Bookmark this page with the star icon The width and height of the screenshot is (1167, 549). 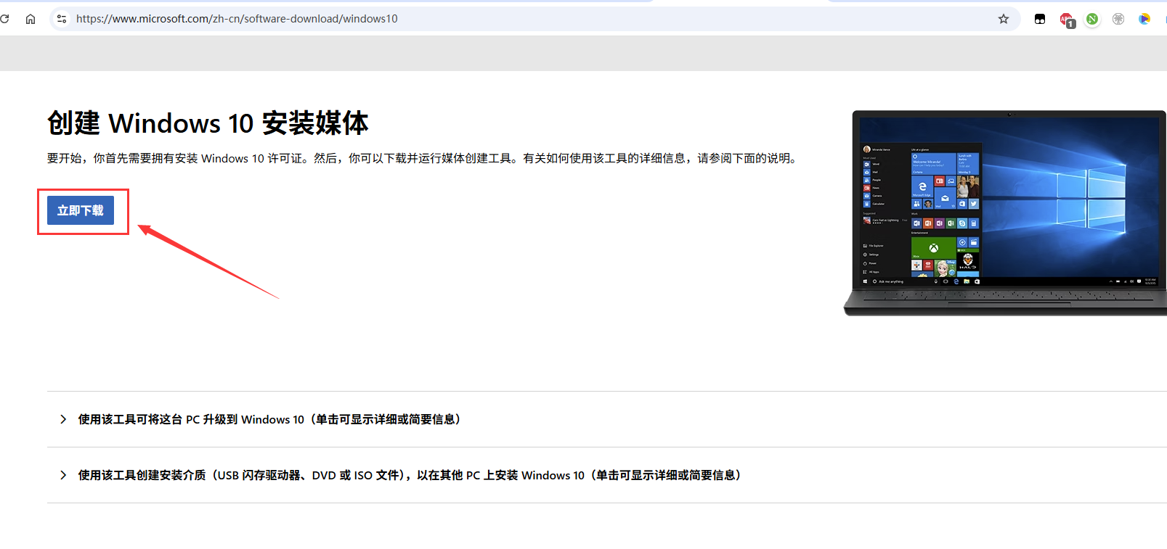click(1004, 19)
